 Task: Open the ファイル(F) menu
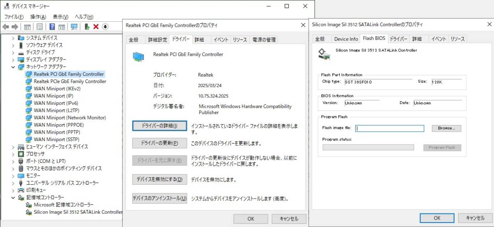click(x=14, y=17)
